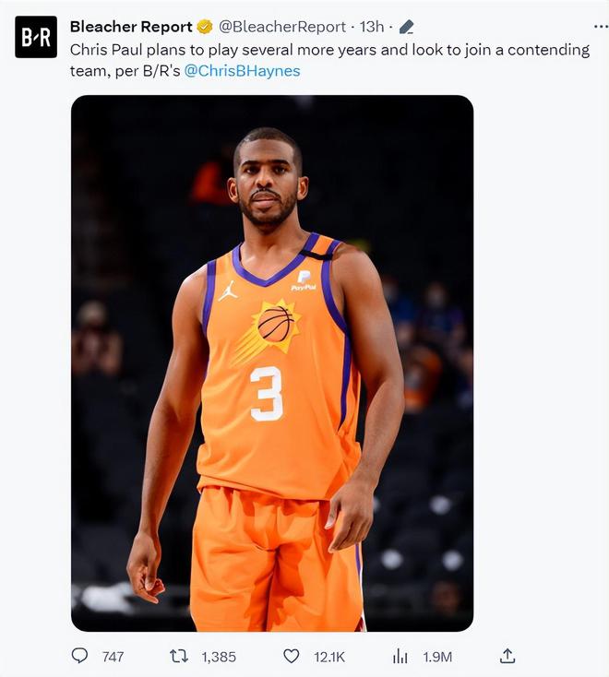Open the 13h timestamp permalink
The width and height of the screenshot is (609, 677).
(x=372, y=27)
